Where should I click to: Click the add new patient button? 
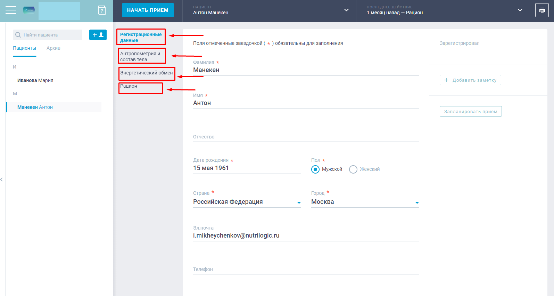pos(98,35)
